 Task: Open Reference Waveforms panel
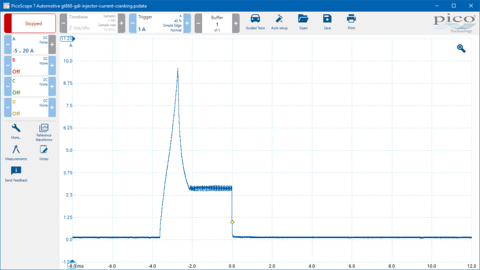click(x=44, y=133)
